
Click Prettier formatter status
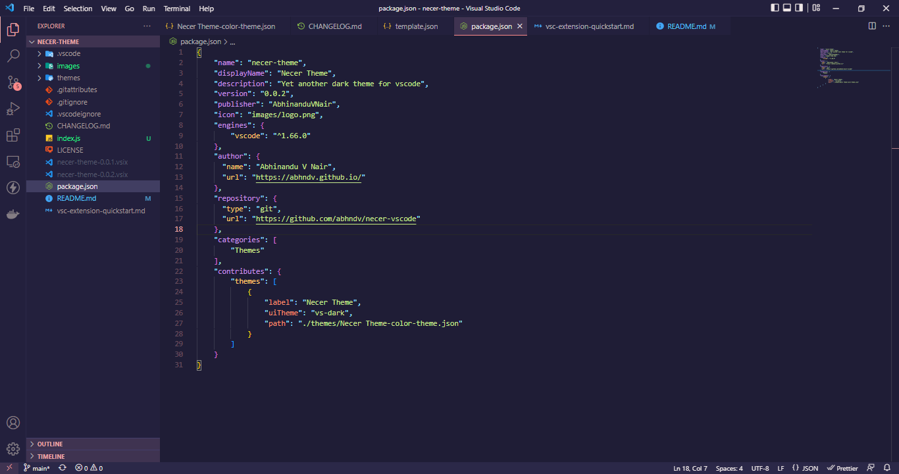coord(842,468)
